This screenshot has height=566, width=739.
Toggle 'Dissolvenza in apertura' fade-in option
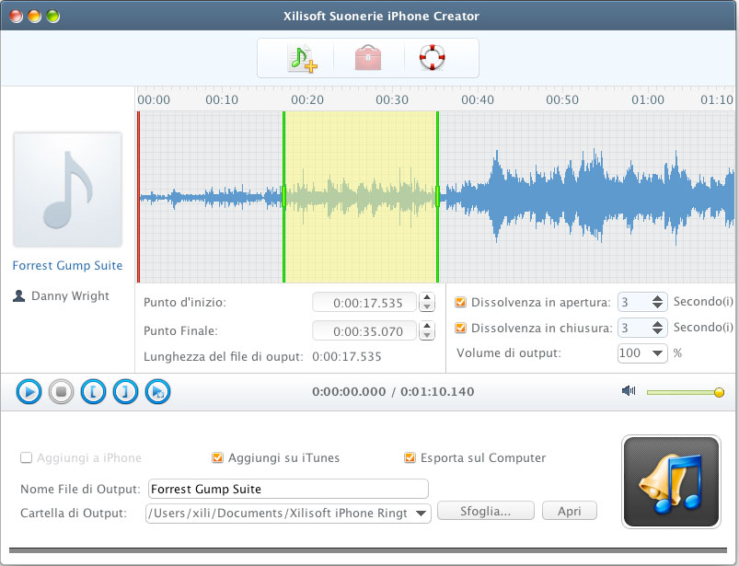tap(459, 301)
